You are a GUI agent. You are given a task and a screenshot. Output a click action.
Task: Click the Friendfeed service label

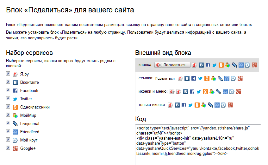[x=29, y=132]
